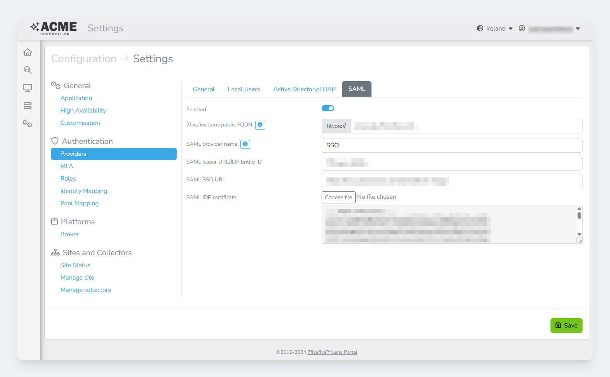Image resolution: width=610 pixels, height=377 pixels.
Task: Open the 7fivefive Lens Portal footer link
Action: [332, 352]
